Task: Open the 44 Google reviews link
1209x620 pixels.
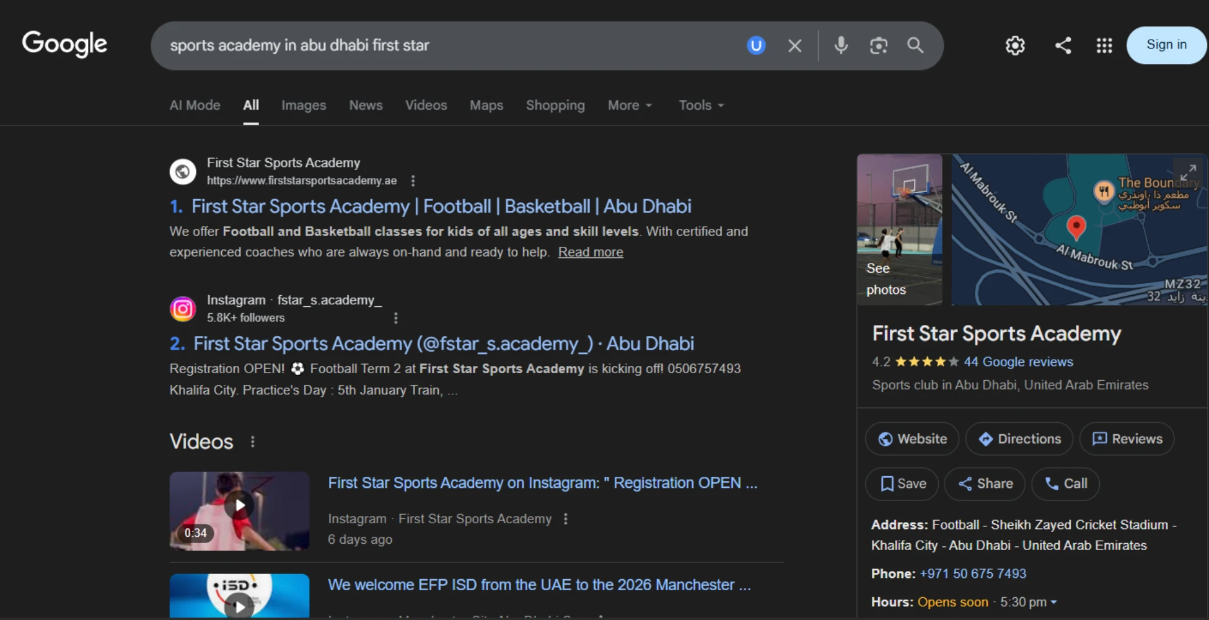Action: [1018, 361]
